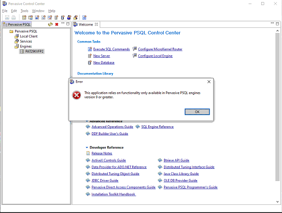Click the icon beside Configure MicroKernel Router

[135, 49]
